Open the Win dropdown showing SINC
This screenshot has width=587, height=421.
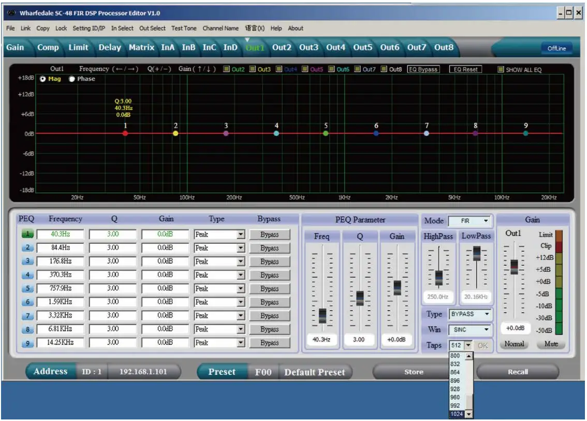468,330
